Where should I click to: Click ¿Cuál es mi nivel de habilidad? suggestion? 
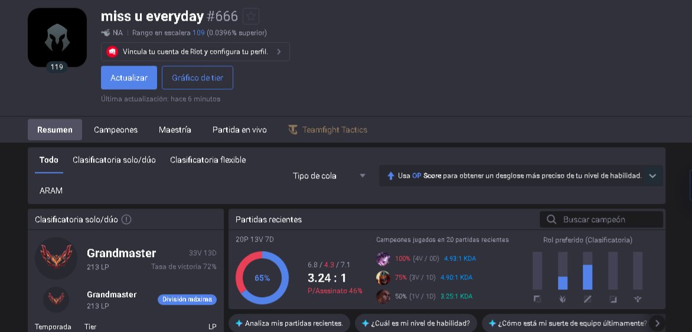[416, 323]
